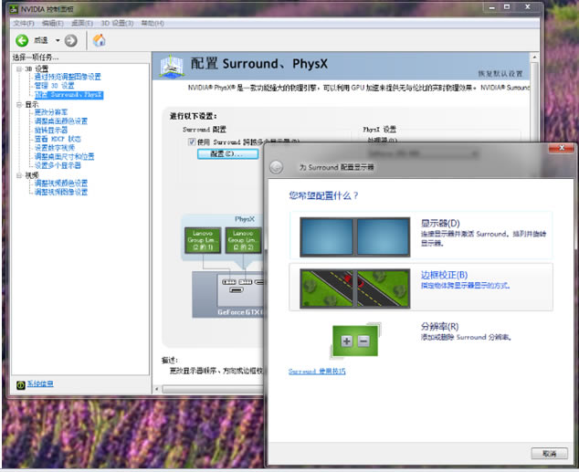
Task: Minimize the NVIDIA control panel window
Action: (492, 7)
